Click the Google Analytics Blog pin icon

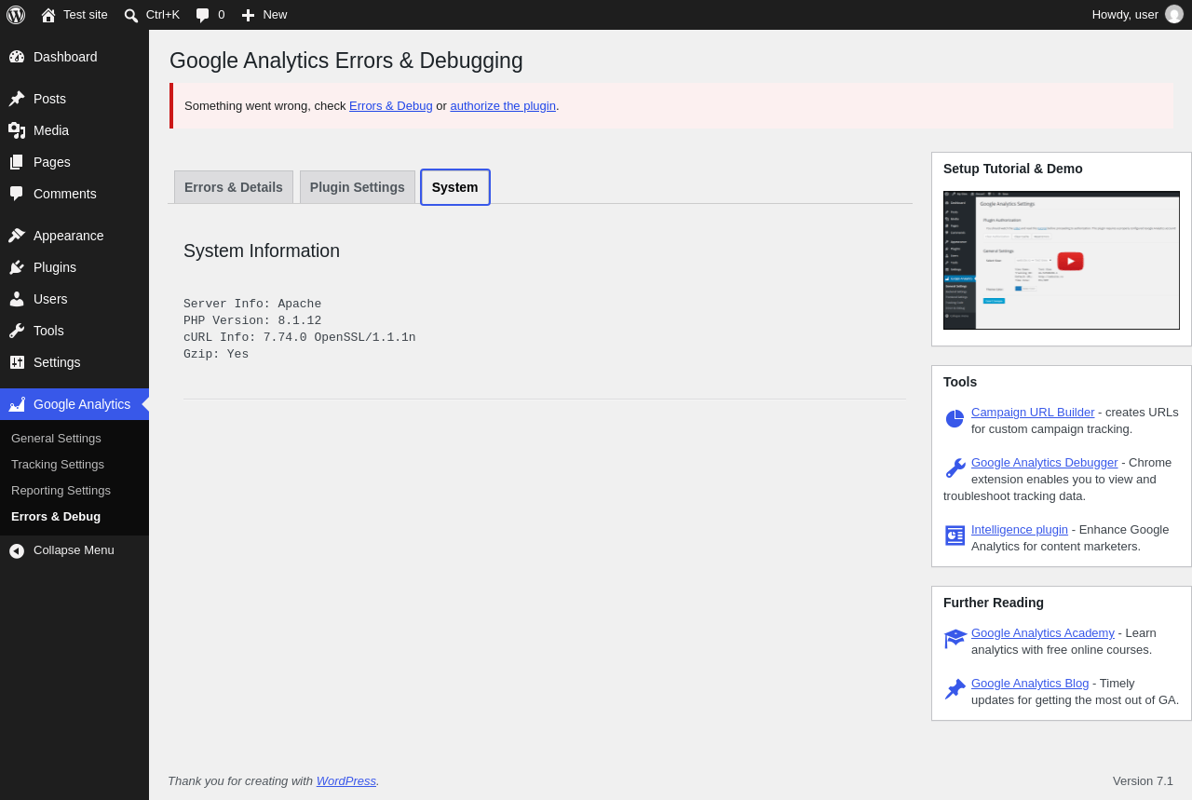tap(955, 689)
